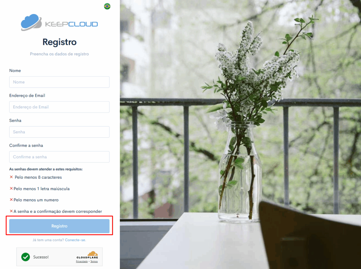Click the Cloudflare logo
Screen dimensions: 361x269
click(x=87, y=255)
